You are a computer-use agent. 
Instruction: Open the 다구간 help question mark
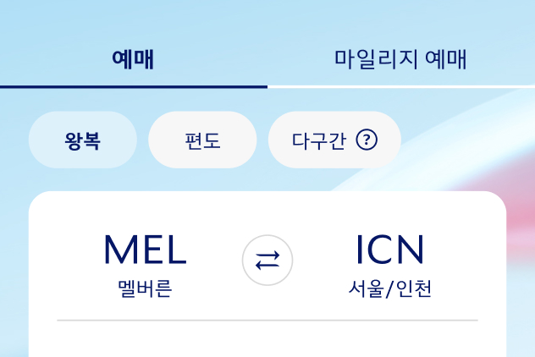point(367,140)
